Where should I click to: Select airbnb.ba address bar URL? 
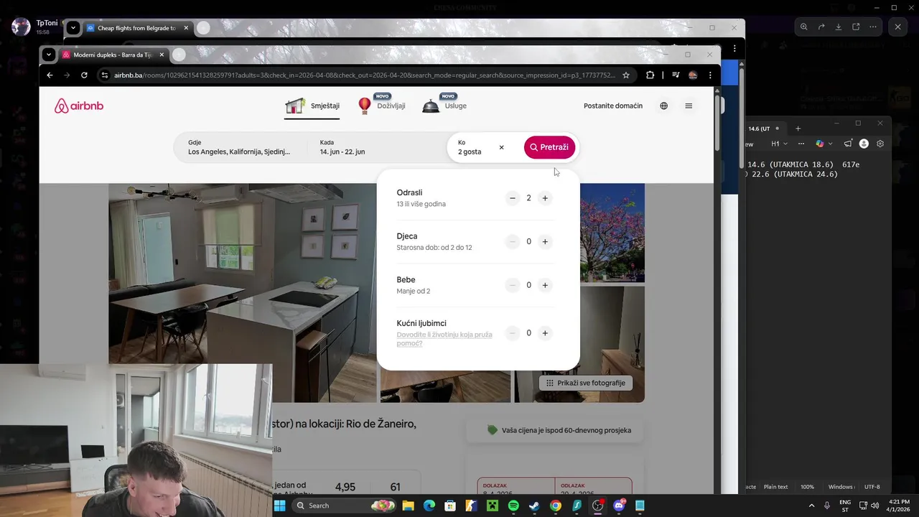(364, 75)
